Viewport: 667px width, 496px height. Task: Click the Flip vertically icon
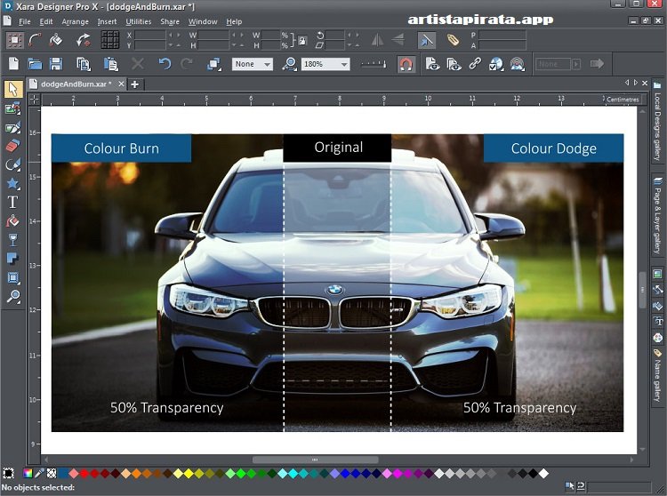(x=398, y=40)
